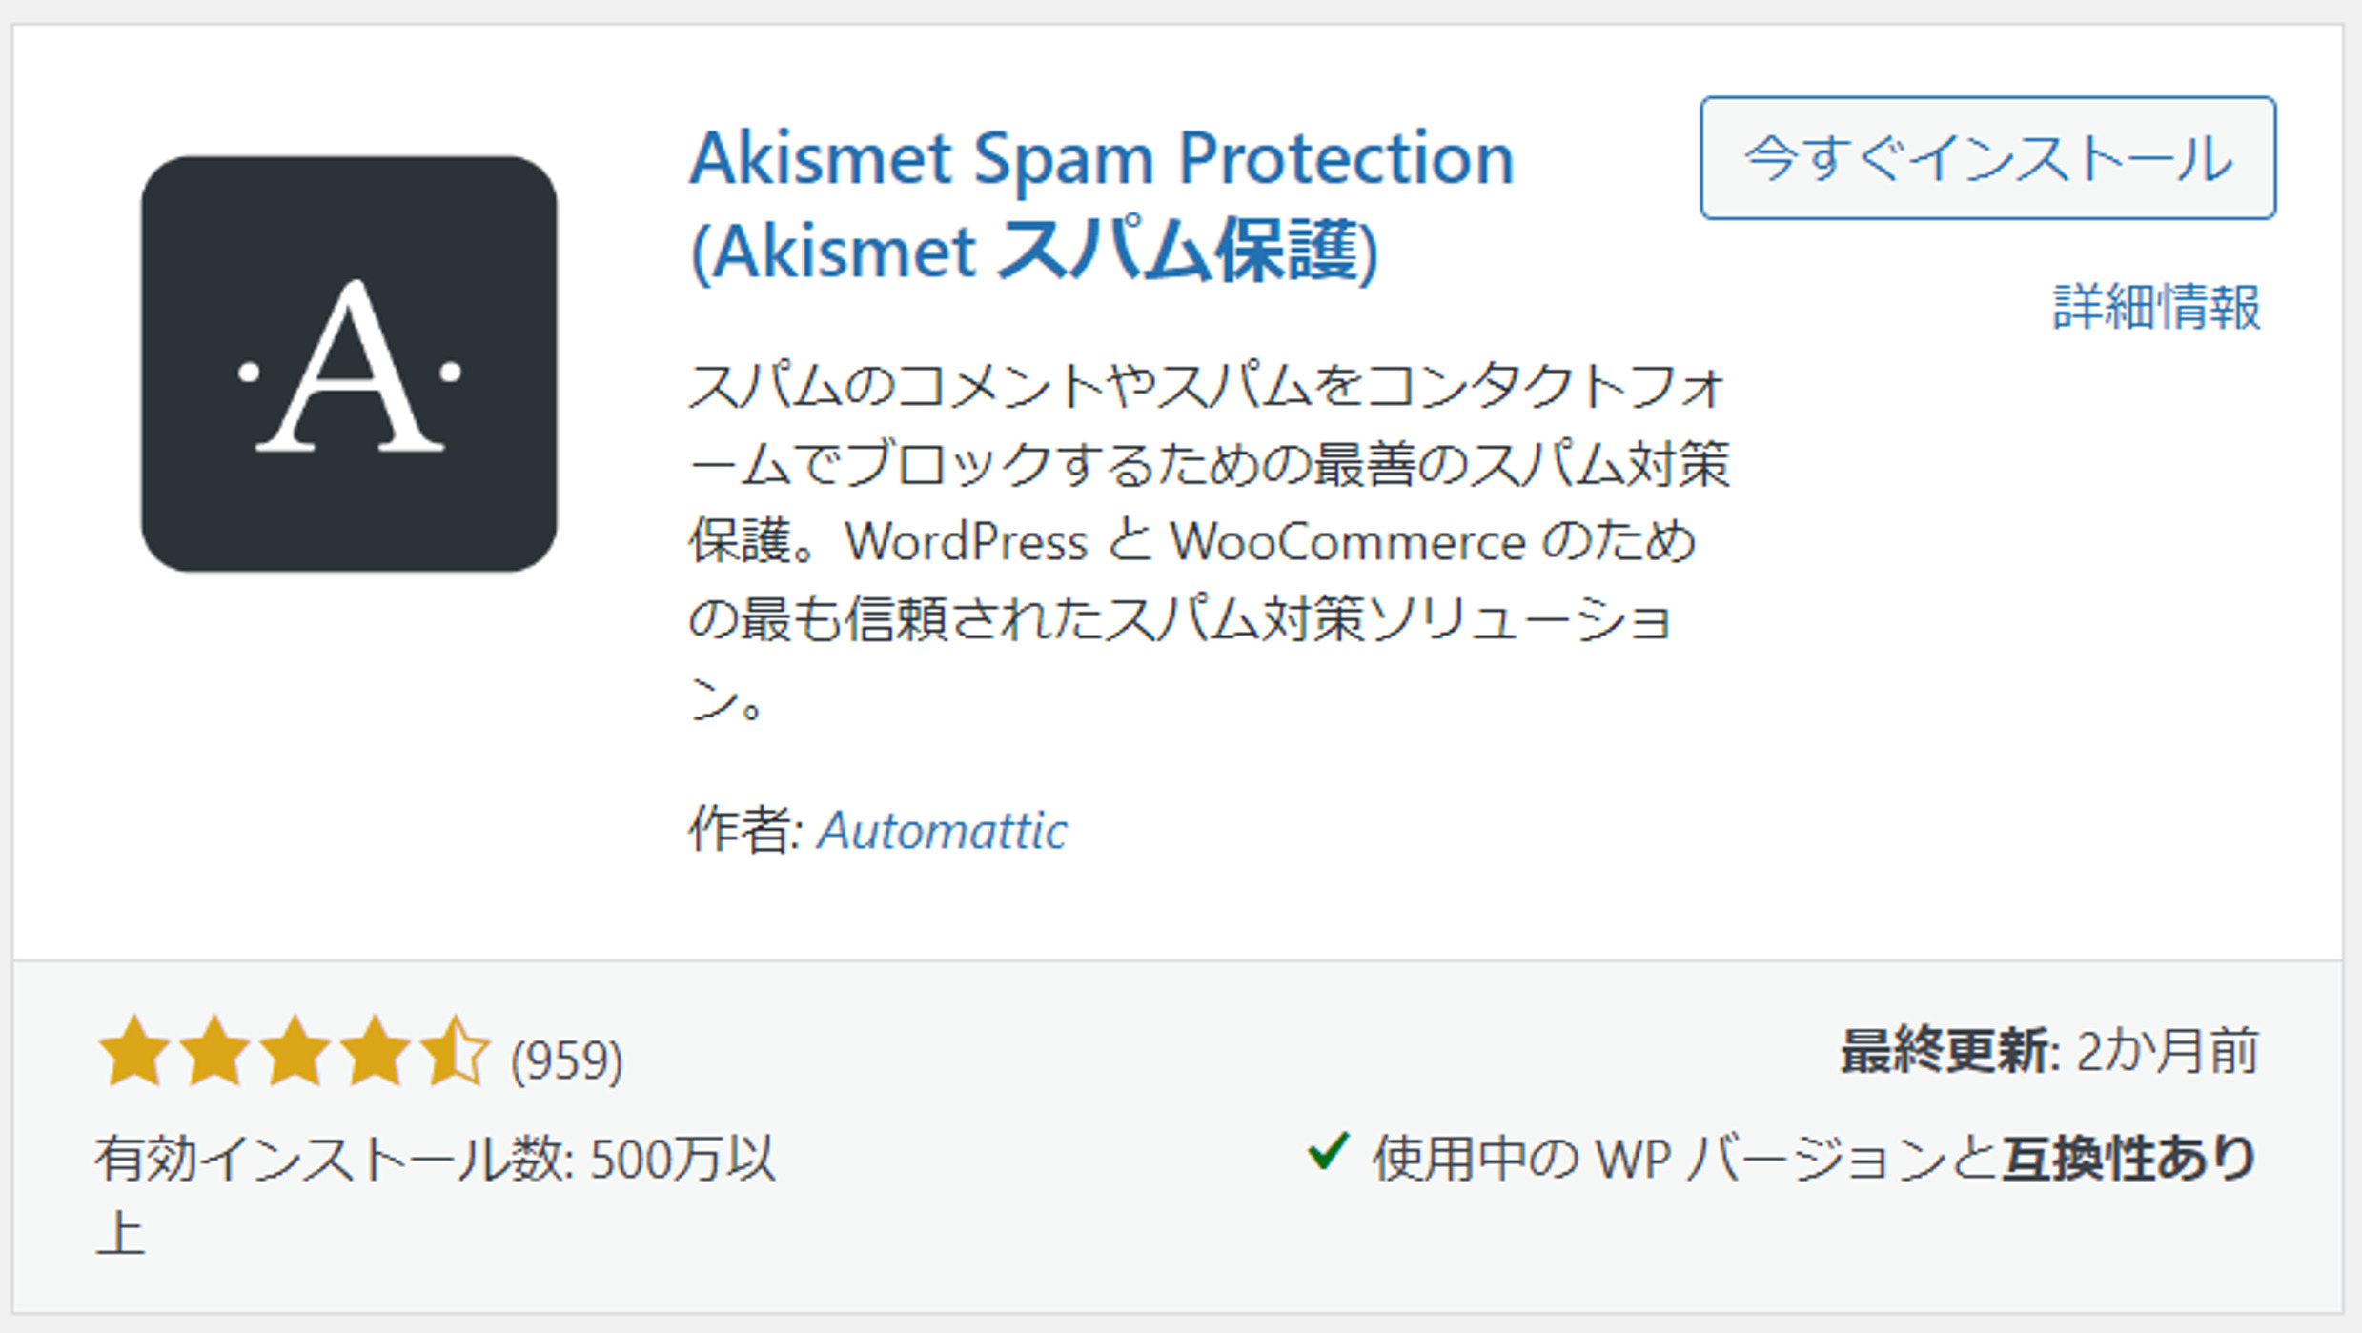Click the 2か月前 last-updated value
Image resolution: width=2362 pixels, height=1333 pixels.
tap(2167, 1052)
